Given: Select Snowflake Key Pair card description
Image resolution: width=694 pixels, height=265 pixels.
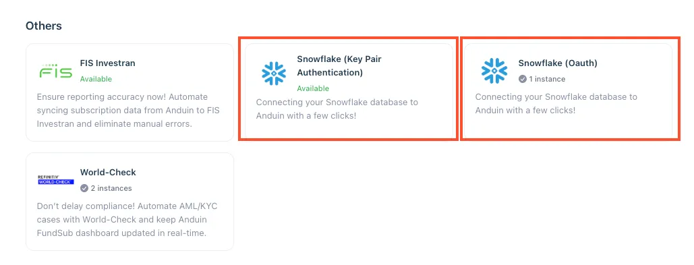Looking at the screenshot, I should pyautogui.click(x=337, y=109).
